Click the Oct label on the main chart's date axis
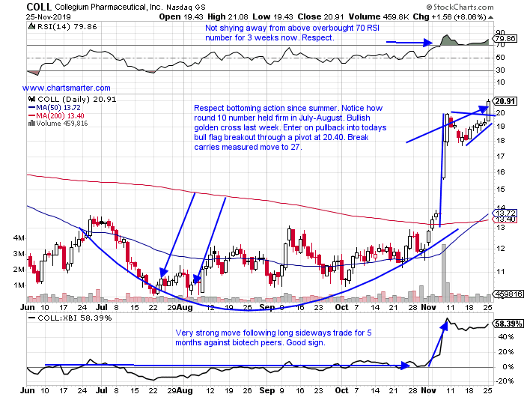 [x=341, y=307]
